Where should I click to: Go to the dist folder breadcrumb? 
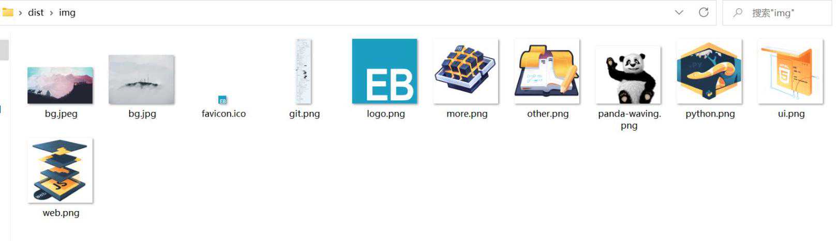click(36, 12)
